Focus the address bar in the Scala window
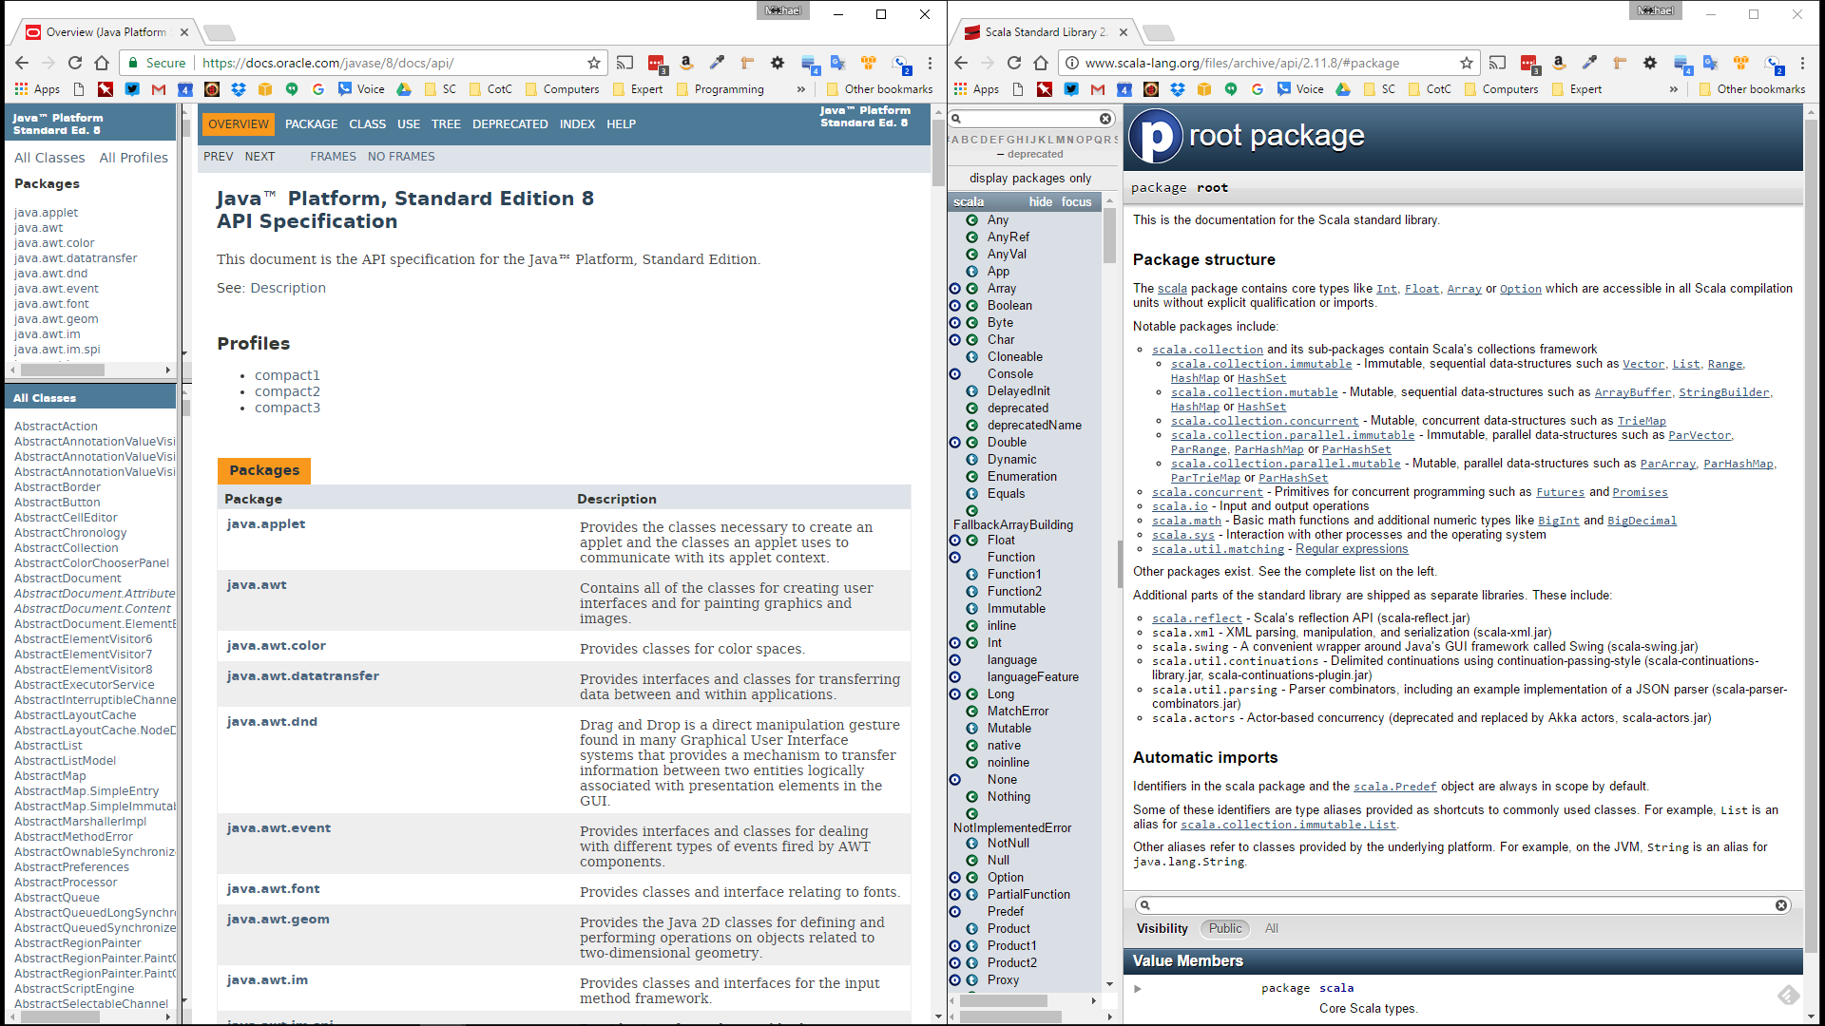The height and width of the screenshot is (1026, 1825). 1270,63
